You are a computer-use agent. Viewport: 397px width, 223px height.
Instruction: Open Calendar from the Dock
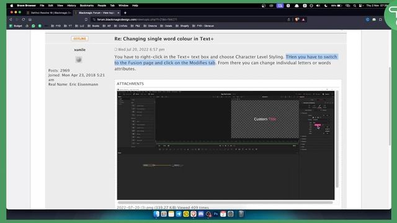(x=223, y=214)
